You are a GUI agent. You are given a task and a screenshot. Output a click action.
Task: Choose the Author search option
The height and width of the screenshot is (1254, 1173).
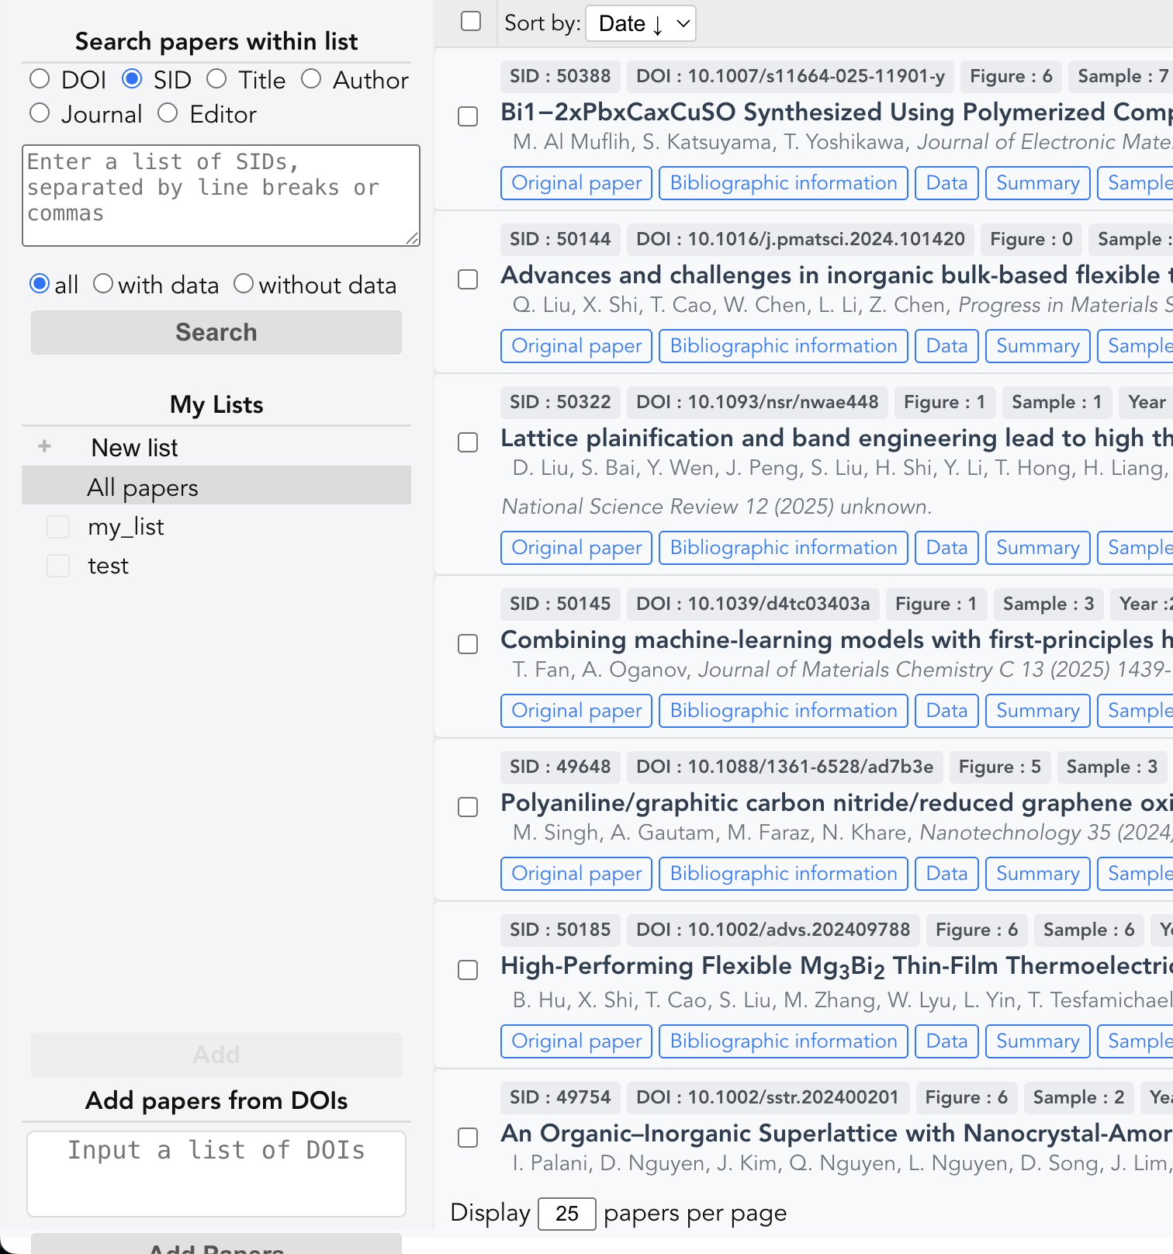(311, 79)
